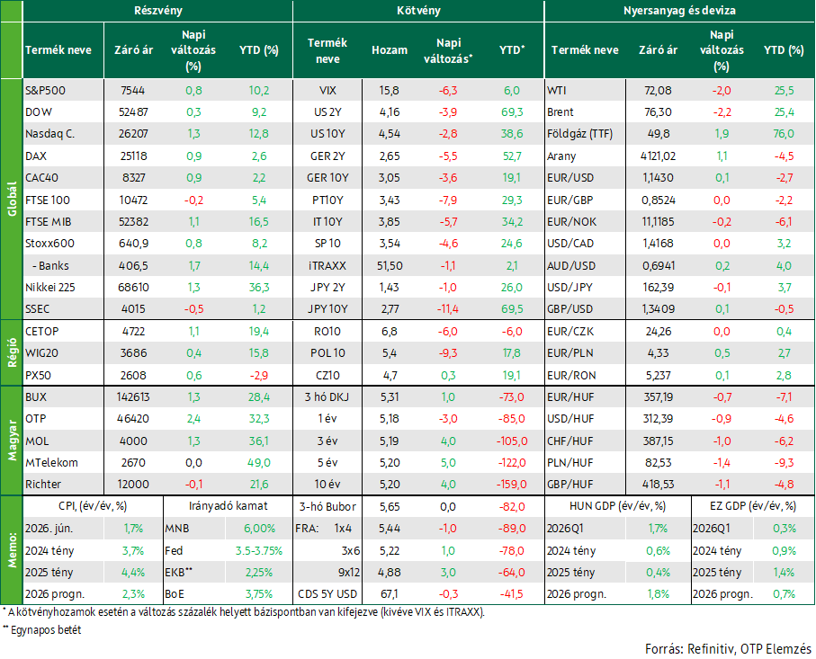Click the OTP stock closing price 46420
The height and width of the screenshot is (659, 816).
pos(133,419)
